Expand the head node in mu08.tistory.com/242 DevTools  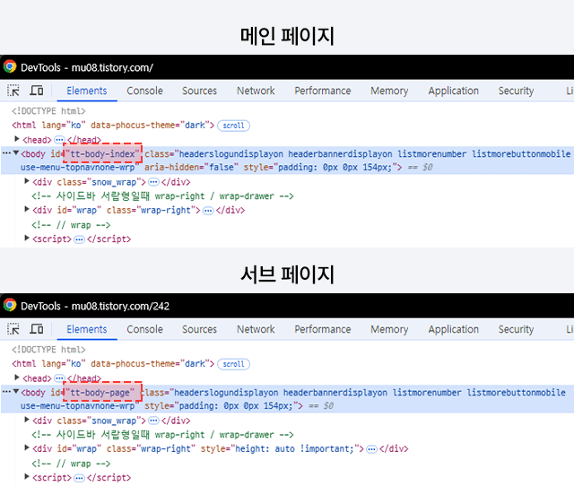pyautogui.click(x=16, y=378)
